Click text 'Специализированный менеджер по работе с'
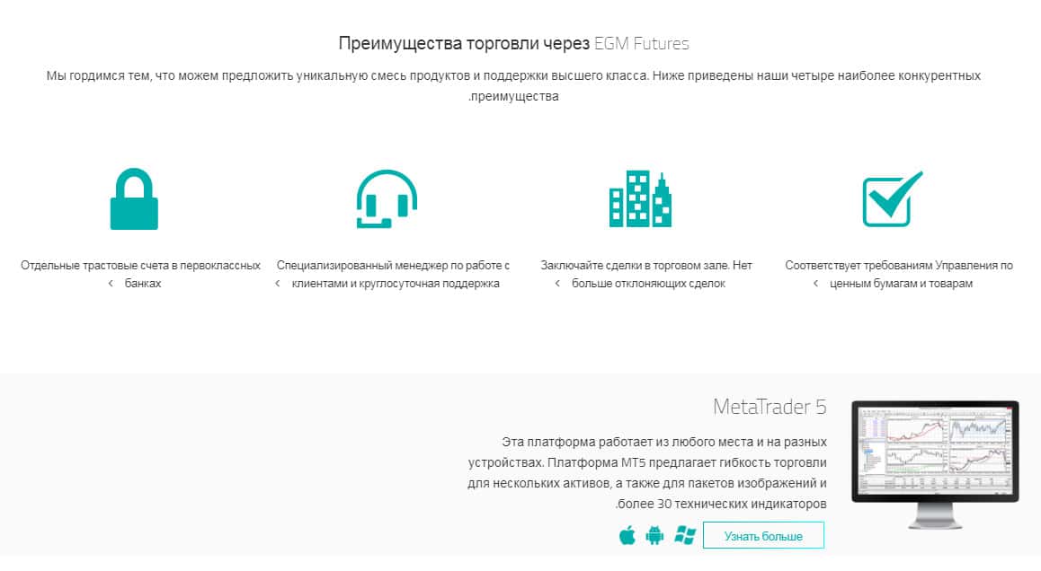Screen dimensions: 1041x571 point(393,265)
